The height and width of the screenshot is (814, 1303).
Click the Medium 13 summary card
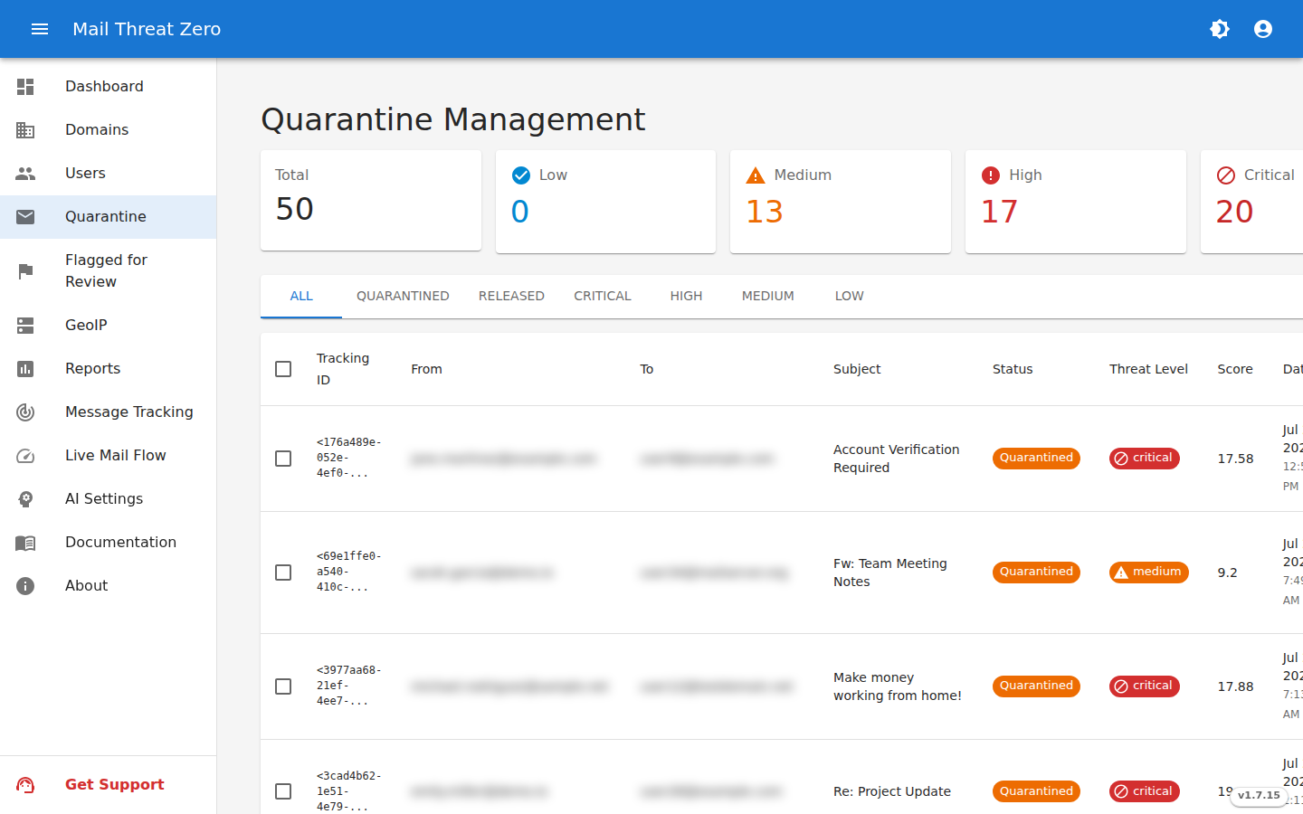841,202
